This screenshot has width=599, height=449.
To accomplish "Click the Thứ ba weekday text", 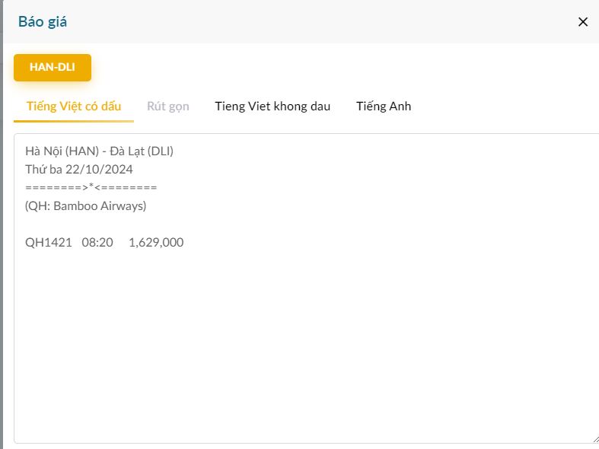I will (x=43, y=169).
